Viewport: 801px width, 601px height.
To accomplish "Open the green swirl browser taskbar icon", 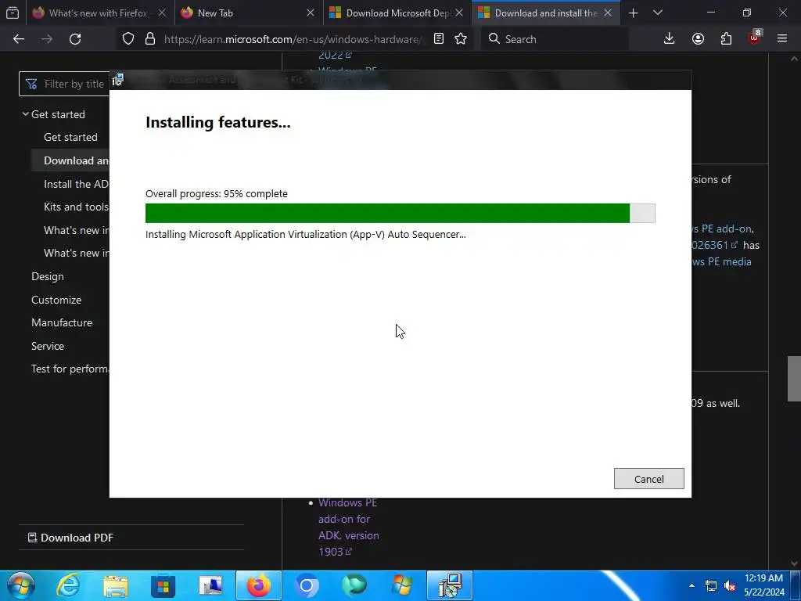I will 354,585.
